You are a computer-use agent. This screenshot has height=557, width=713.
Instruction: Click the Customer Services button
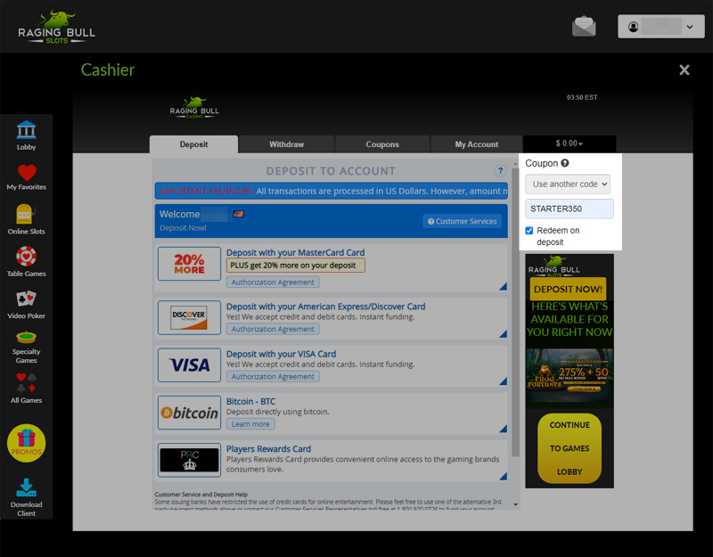pyautogui.click(x=463, y=221)
